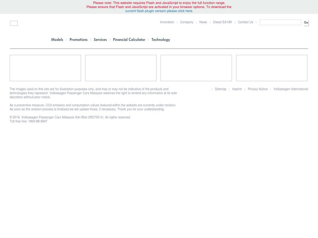Screen dimensions: 318x238
Task: Open the News section
Action: 203,22
